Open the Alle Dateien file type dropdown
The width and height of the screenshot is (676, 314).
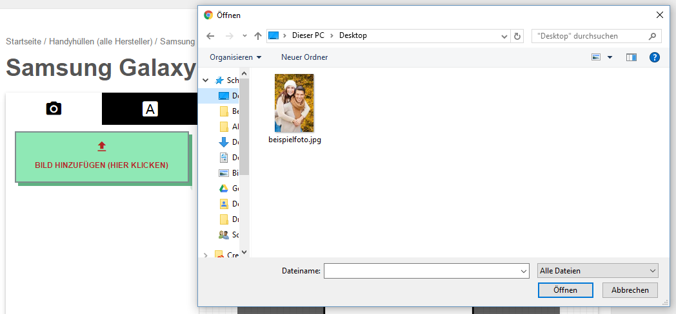point(598,271)
